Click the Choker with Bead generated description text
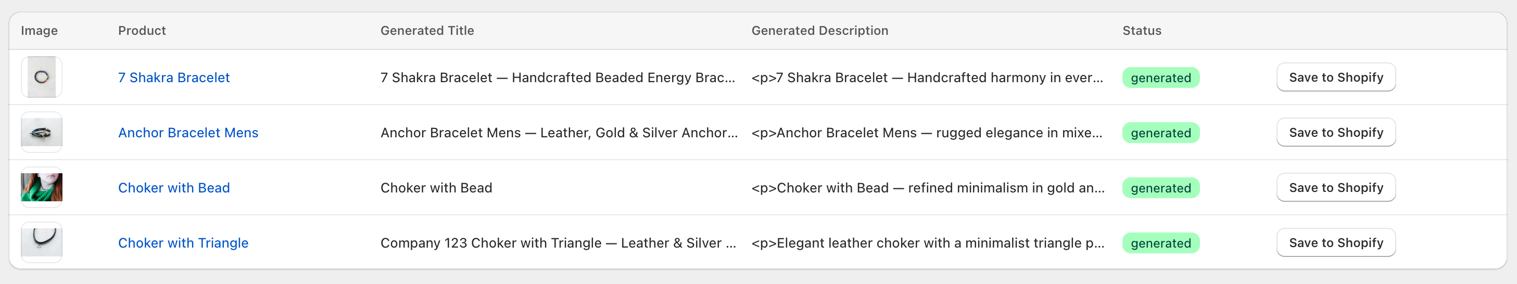 [x=927, y=188]
